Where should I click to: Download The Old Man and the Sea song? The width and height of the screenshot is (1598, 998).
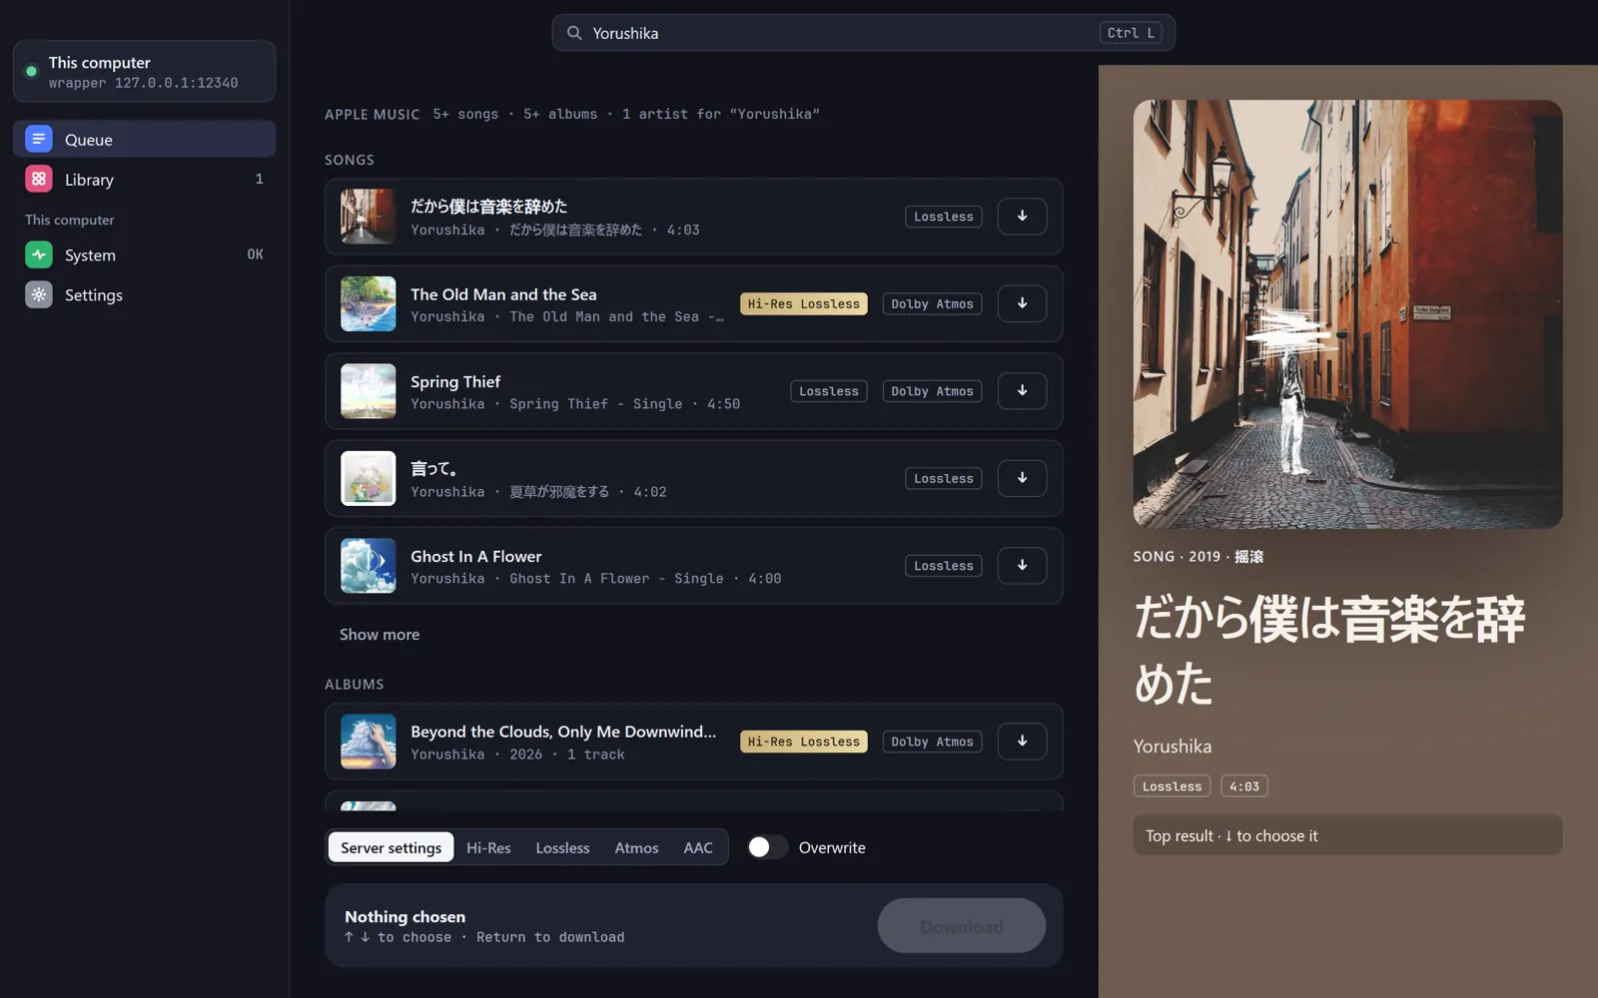click(x=1022, y=303)
